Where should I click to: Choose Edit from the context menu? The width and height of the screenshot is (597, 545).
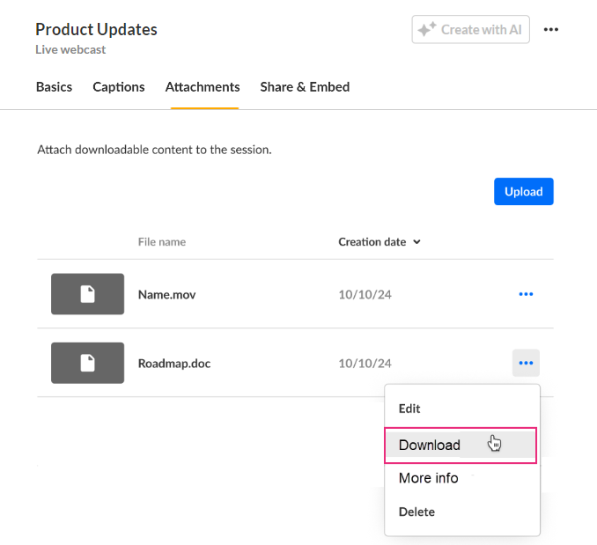click(x=409, y=409)
